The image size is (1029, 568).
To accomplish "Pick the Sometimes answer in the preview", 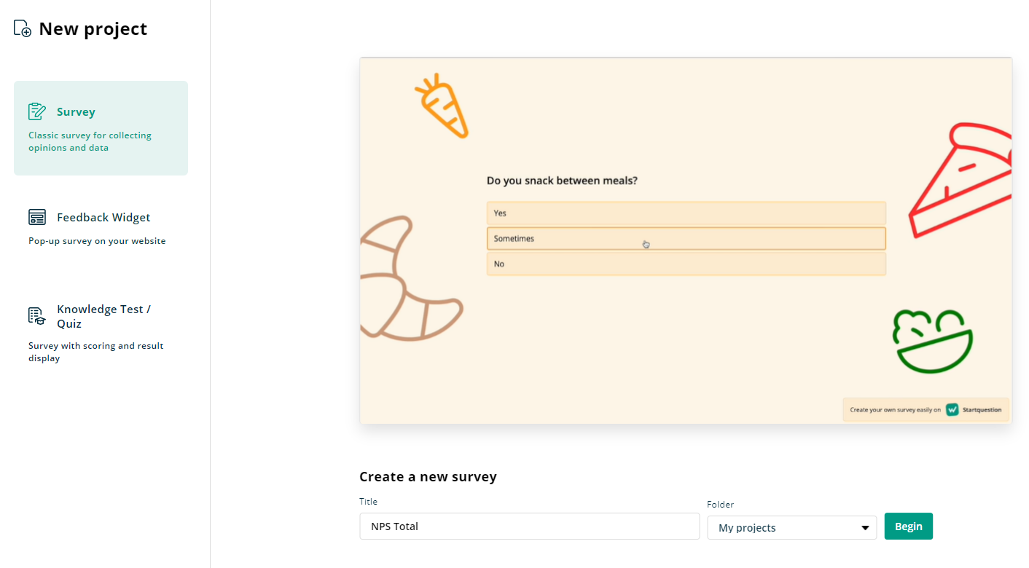I will tap(686, 239).
